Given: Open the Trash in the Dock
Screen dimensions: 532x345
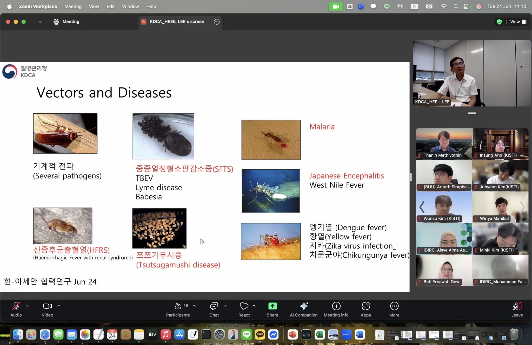Looking at the screenshot, I should tap(514, 334).
